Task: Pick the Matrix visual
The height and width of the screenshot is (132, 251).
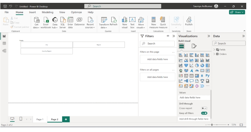Action: pos(197,76)
